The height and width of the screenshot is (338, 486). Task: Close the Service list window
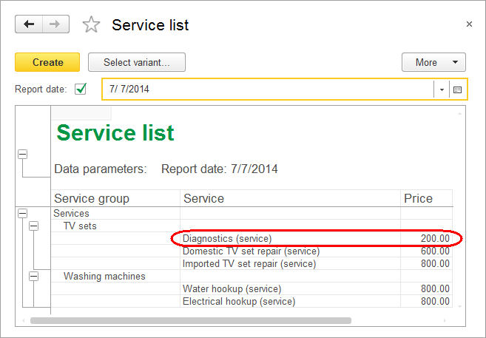(469, 24)
